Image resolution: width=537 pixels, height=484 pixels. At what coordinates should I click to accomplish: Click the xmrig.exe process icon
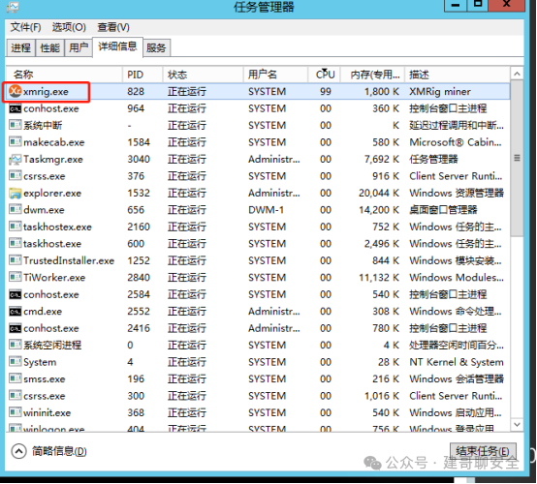16,91
